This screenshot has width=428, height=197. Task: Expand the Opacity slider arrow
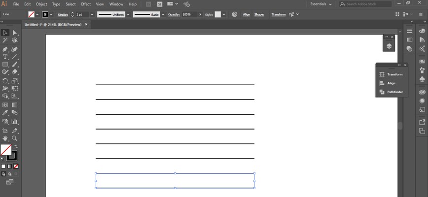pyautogui.click(x=200, y=14)
